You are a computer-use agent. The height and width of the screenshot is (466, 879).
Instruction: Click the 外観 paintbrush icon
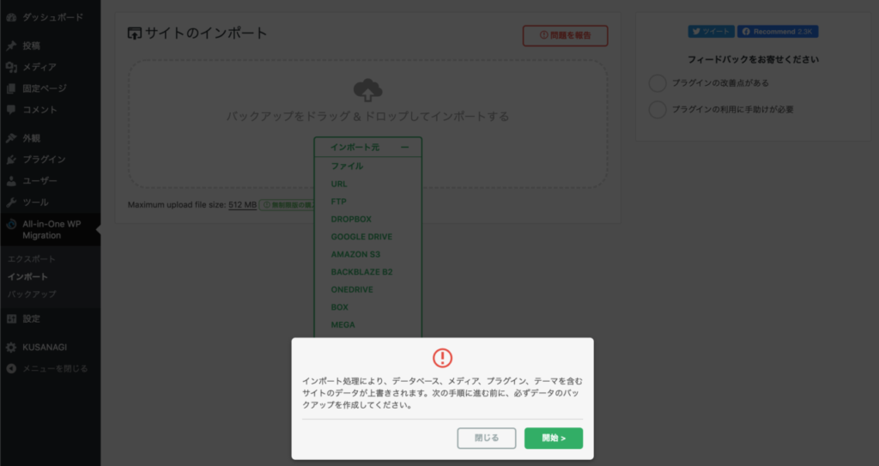click(11, 138)
